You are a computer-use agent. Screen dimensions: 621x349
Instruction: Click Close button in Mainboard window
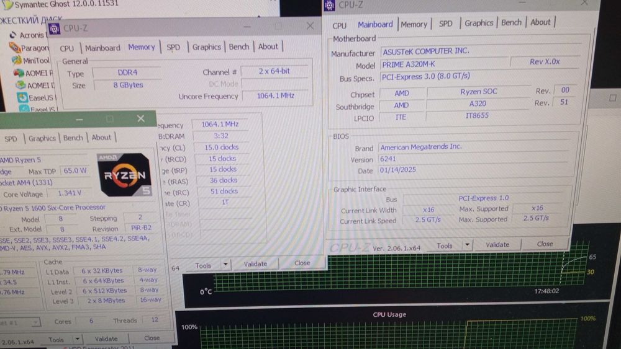pos(545,244)
